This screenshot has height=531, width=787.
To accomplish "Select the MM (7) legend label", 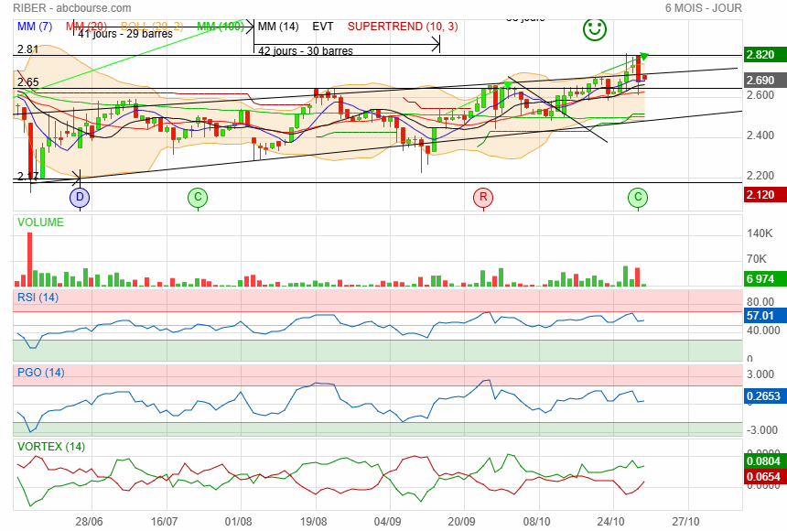I will (35, 27).
